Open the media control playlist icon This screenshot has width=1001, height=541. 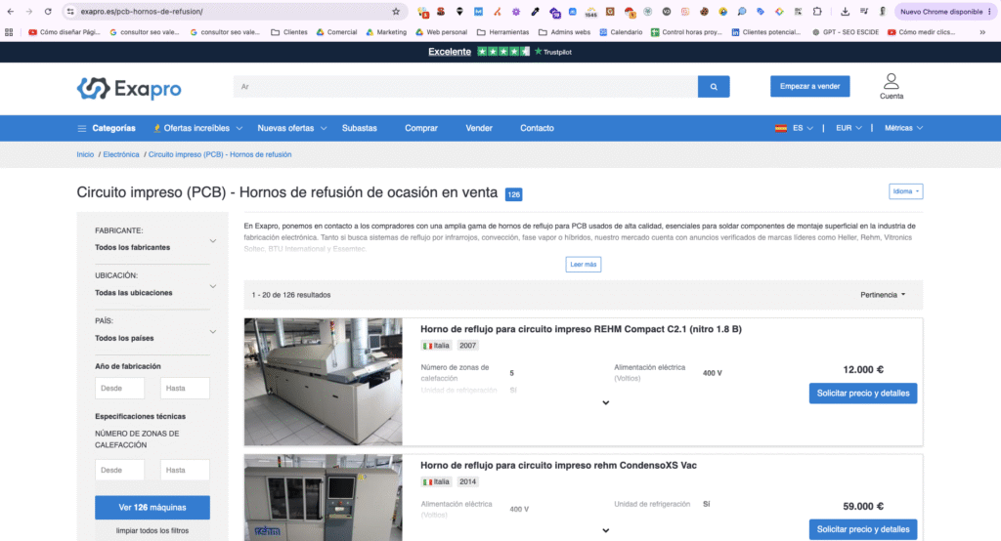tap(864, 12)
